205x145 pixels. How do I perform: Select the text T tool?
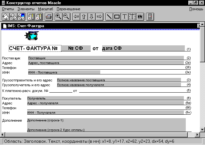(x=125, y=16)
